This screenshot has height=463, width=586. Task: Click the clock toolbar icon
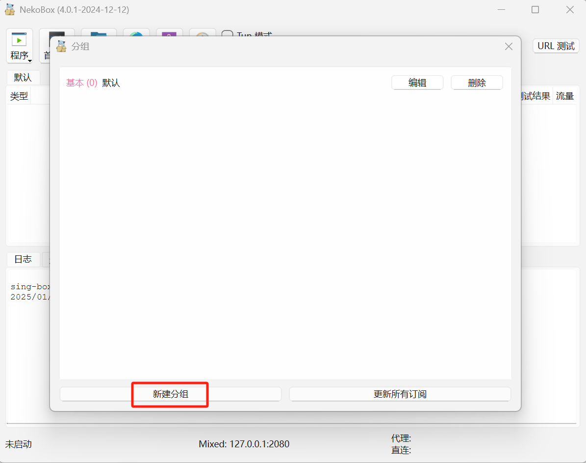tap(202, 33)
